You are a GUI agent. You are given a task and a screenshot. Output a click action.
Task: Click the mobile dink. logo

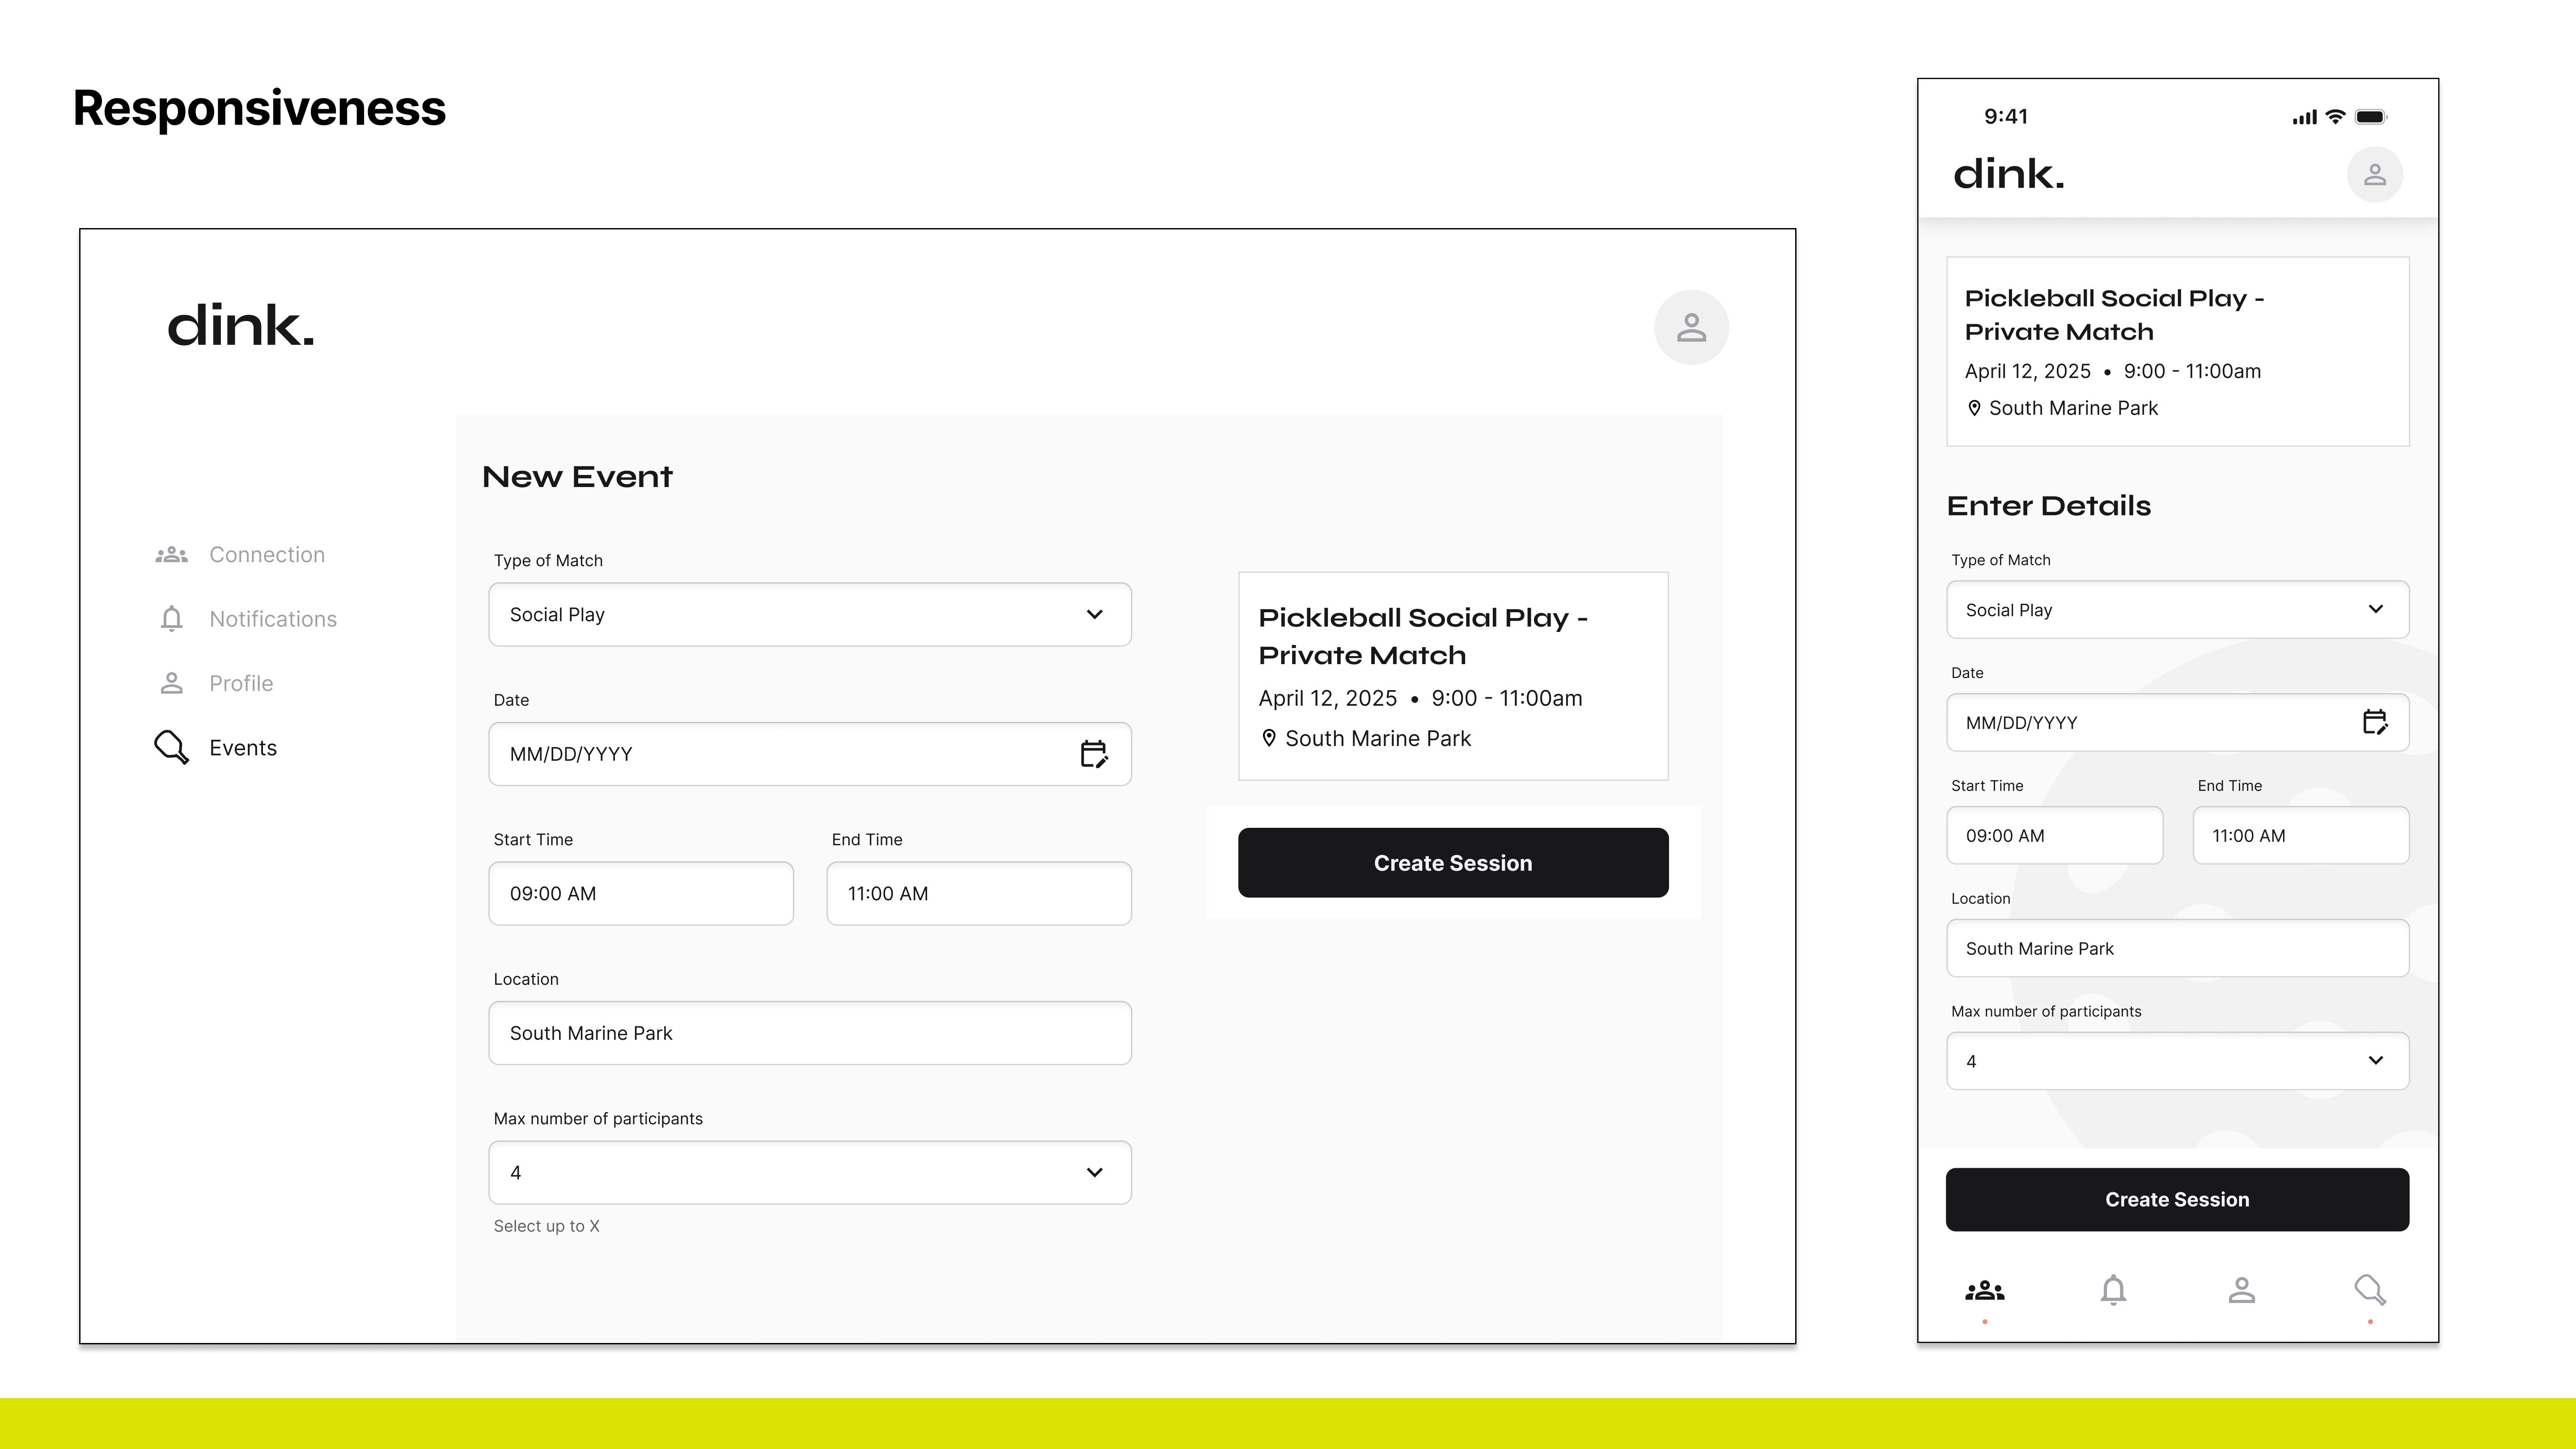pyautogui.click(x=2009, y=174)
